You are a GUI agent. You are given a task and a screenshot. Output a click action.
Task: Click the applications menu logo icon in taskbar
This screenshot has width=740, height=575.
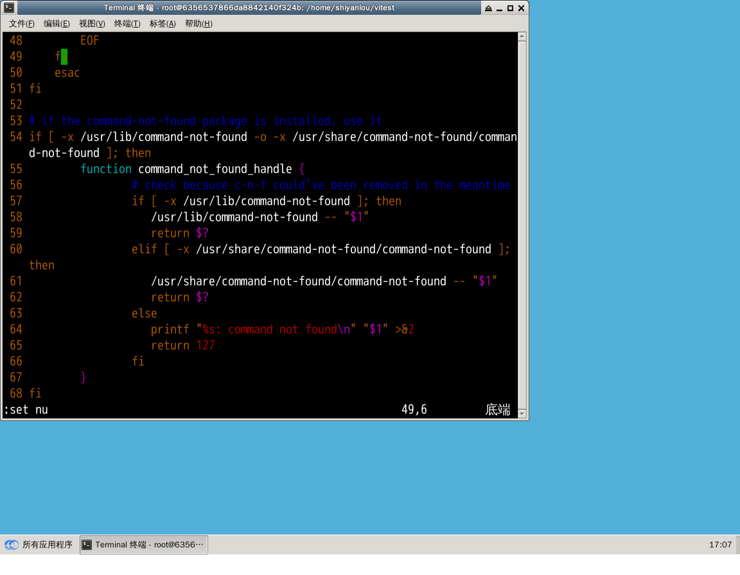pyautogui.click(x=12, y=545)
